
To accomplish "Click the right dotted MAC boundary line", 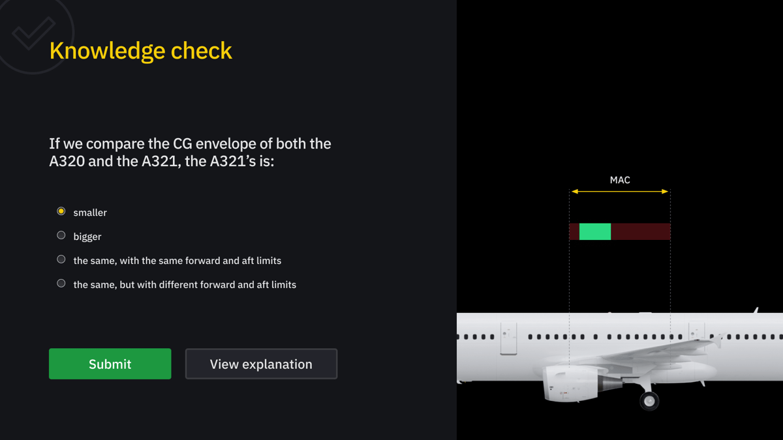I will [x=669, y=280].
